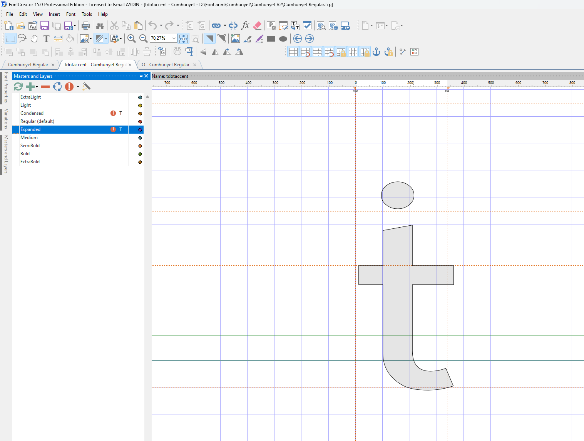Refresh masters with green arrows icon
Viewport: 584px width, 441px height.
[x=18, y=87]
